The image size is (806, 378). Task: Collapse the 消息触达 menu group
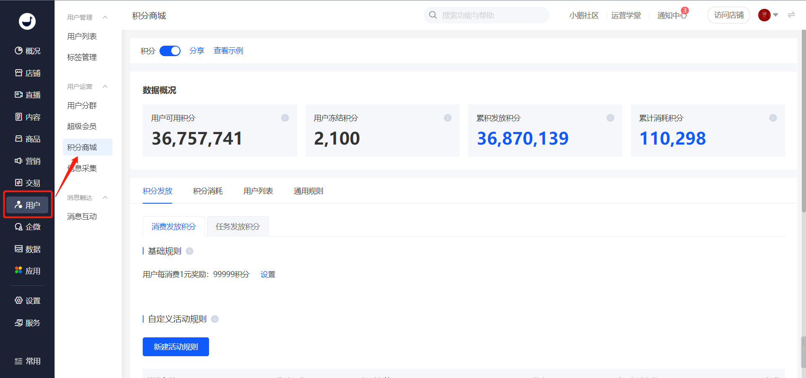105,197
